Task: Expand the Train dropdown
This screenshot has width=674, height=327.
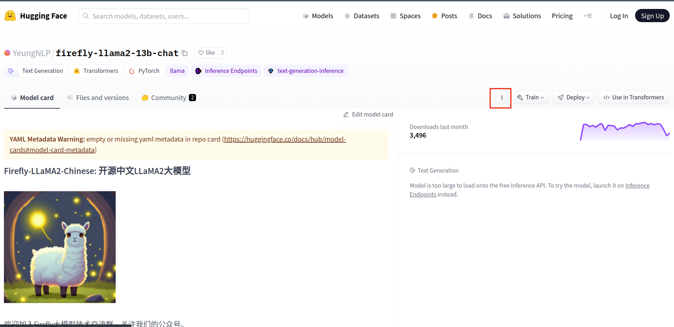Action: [531, 98]
